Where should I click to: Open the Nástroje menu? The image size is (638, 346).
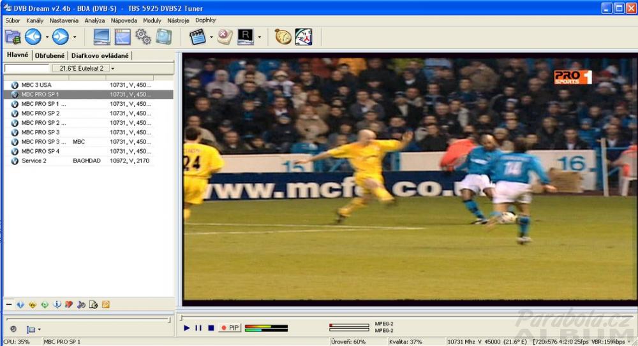tap(178, 20)
